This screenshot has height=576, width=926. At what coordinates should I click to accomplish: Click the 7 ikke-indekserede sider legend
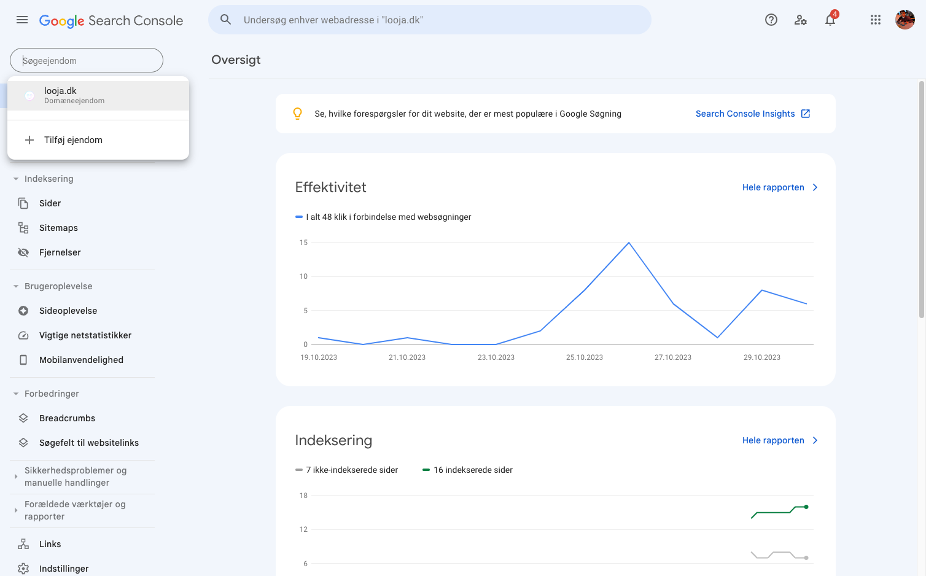tap(347, 470)
